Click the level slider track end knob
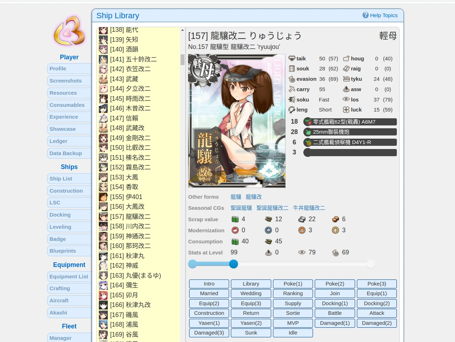 371,264
